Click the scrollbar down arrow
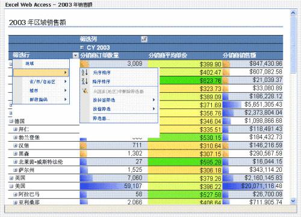Screen dimensions: 301x217 (293, 201)
